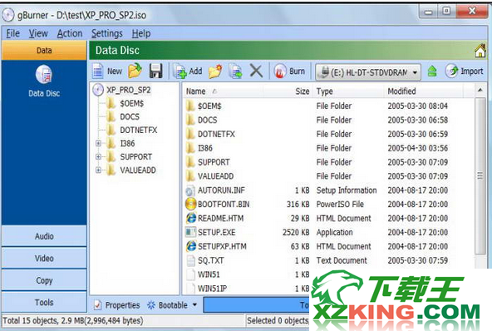The height and width of the screenshot is (331, 492).
Task: Expand the I386 folder in tree
Action: tap(98, 144)
